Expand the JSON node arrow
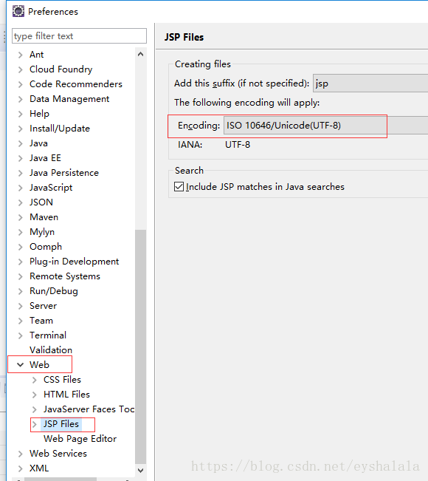 pos(20,202)
